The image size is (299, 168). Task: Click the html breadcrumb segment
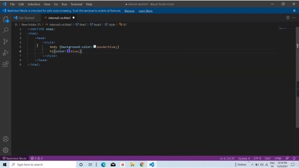83,25
